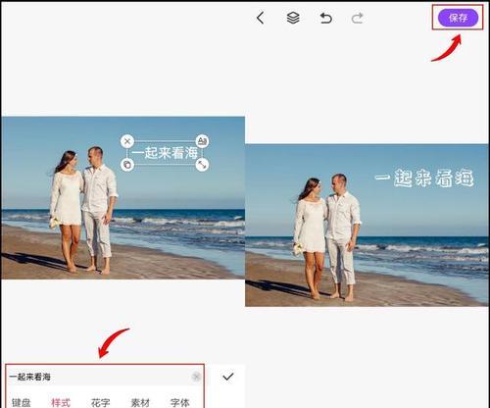Viewport: 490px width, 408px height.
Task: Duplicate the text box using copy handle
Action: tap(127, 165)
